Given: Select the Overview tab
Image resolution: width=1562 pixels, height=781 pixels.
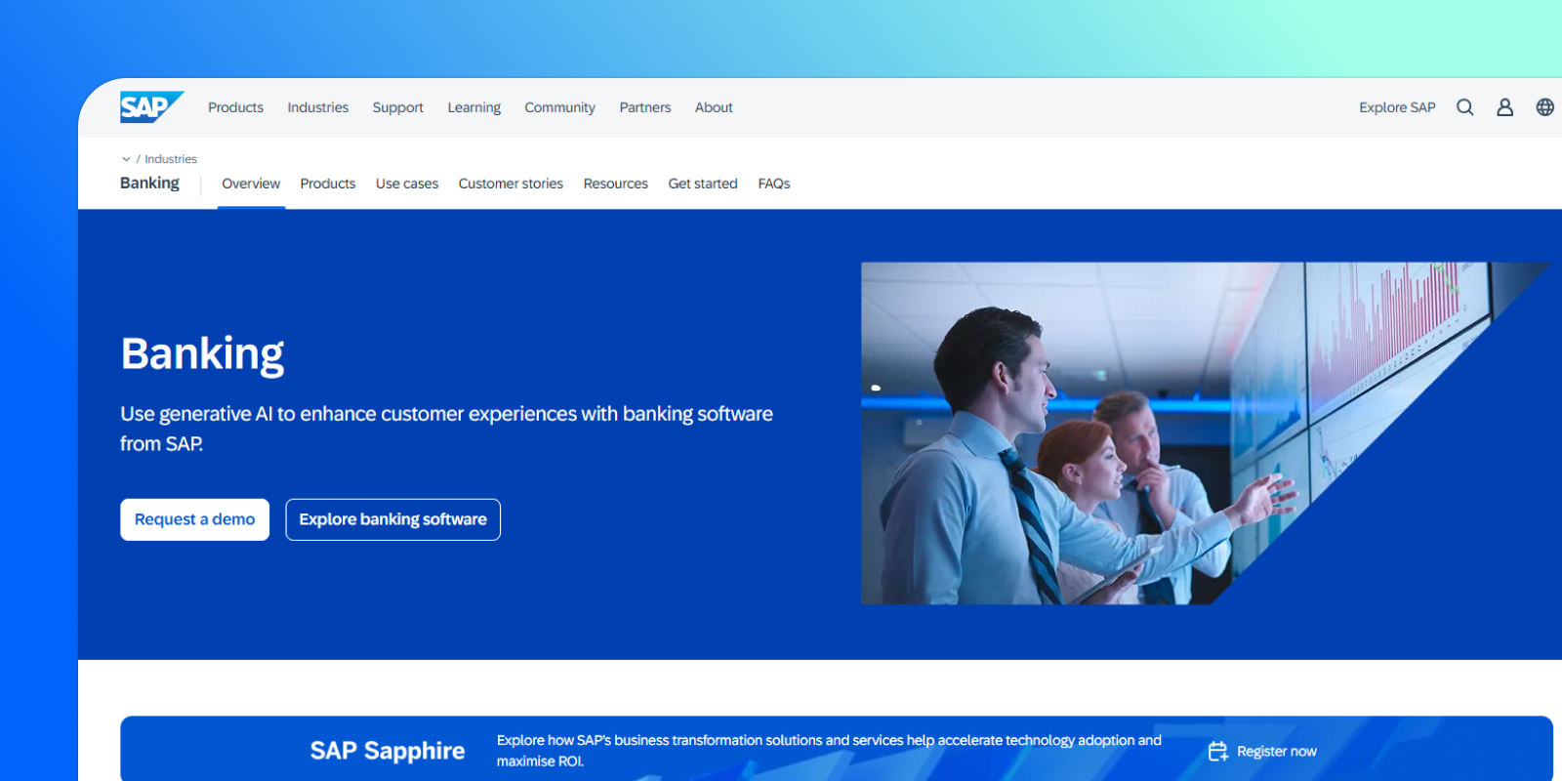Looking at the screenshot, I should coord(251,184).
